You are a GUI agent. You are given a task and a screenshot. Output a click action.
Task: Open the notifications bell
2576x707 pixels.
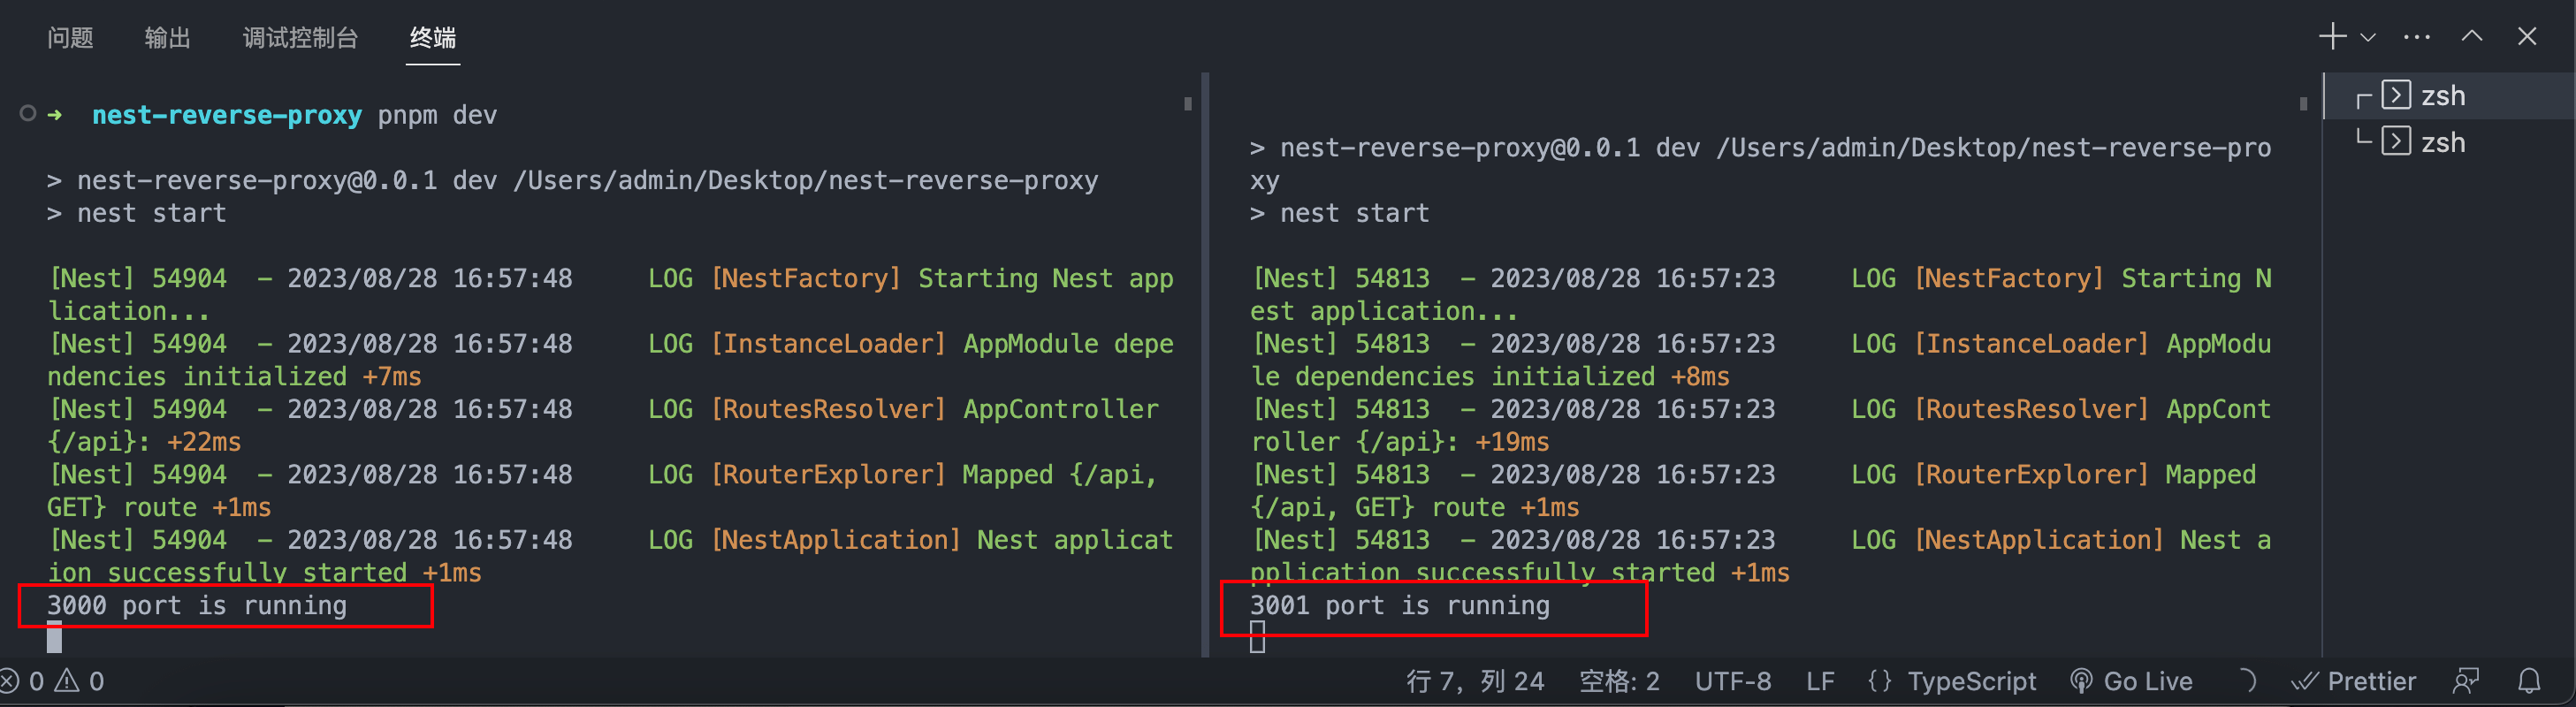[x=2529, y=682]
